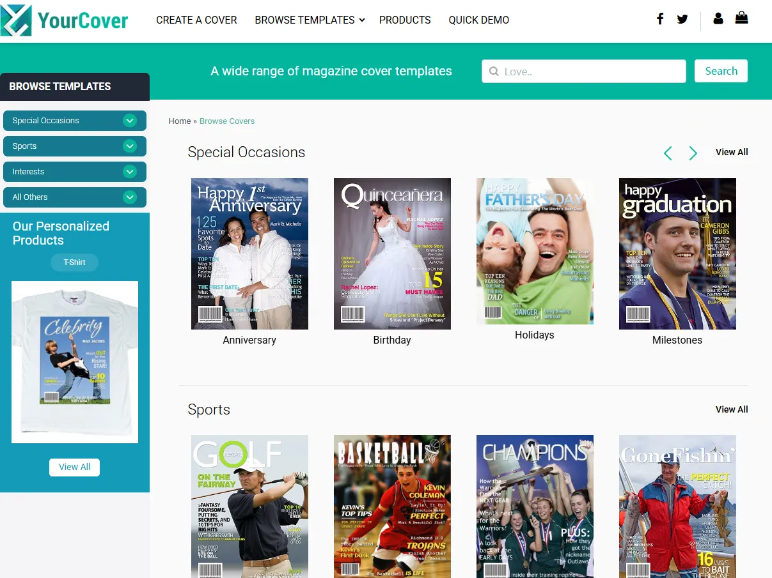
Task: Click the user account icon
Action: (718, 19)
